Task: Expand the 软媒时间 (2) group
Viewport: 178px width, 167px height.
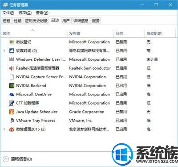Action: 4,51
